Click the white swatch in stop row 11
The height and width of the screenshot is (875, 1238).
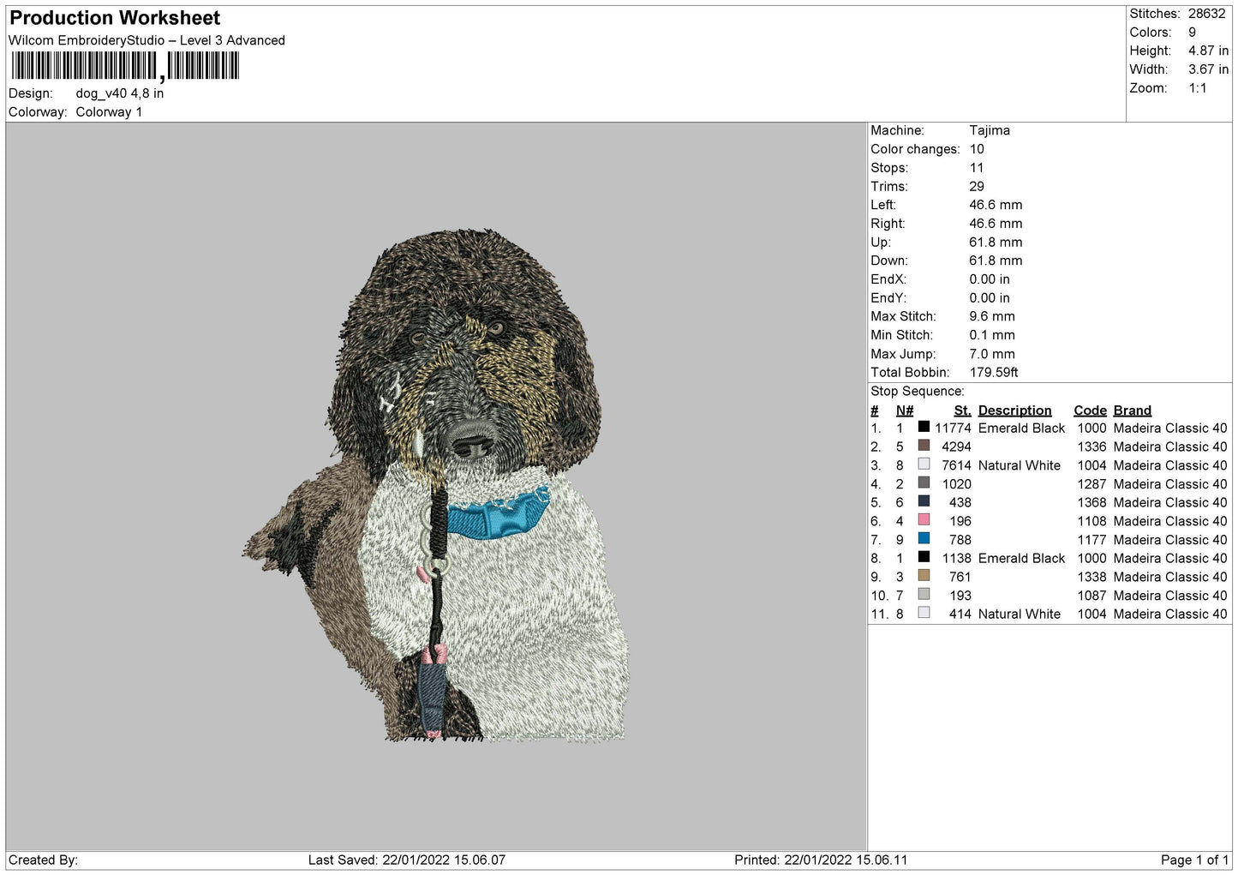tap(924, 613)
